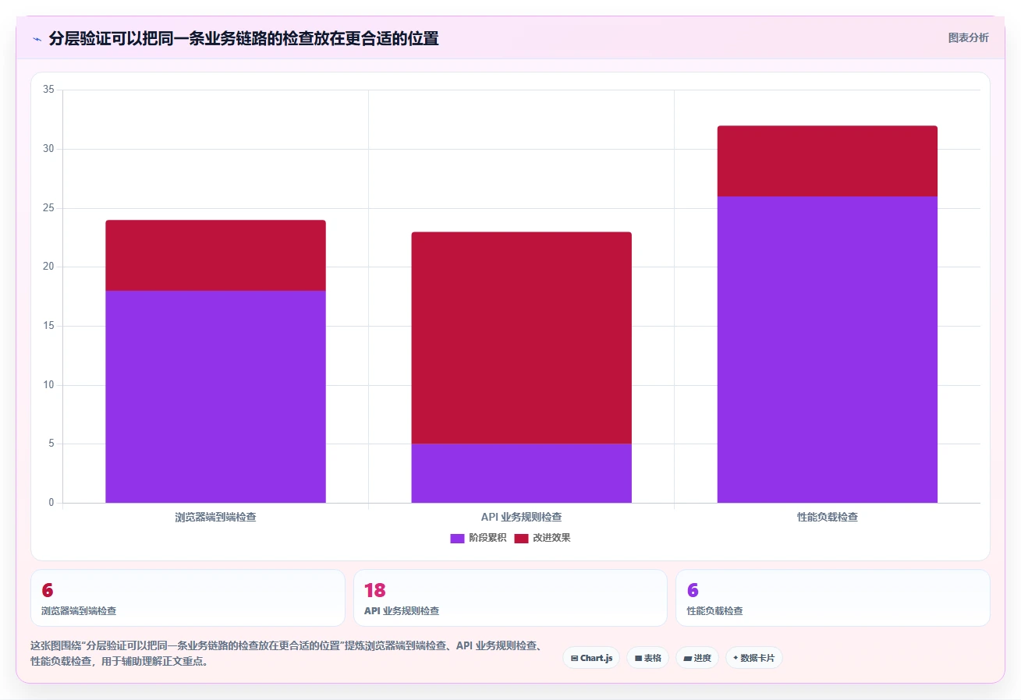Click the y-axis value 35
The image size is (1021, 700).
click(x=48, y=90)
